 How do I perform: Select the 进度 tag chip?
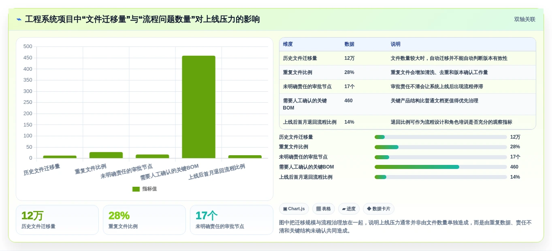point(349,209)
